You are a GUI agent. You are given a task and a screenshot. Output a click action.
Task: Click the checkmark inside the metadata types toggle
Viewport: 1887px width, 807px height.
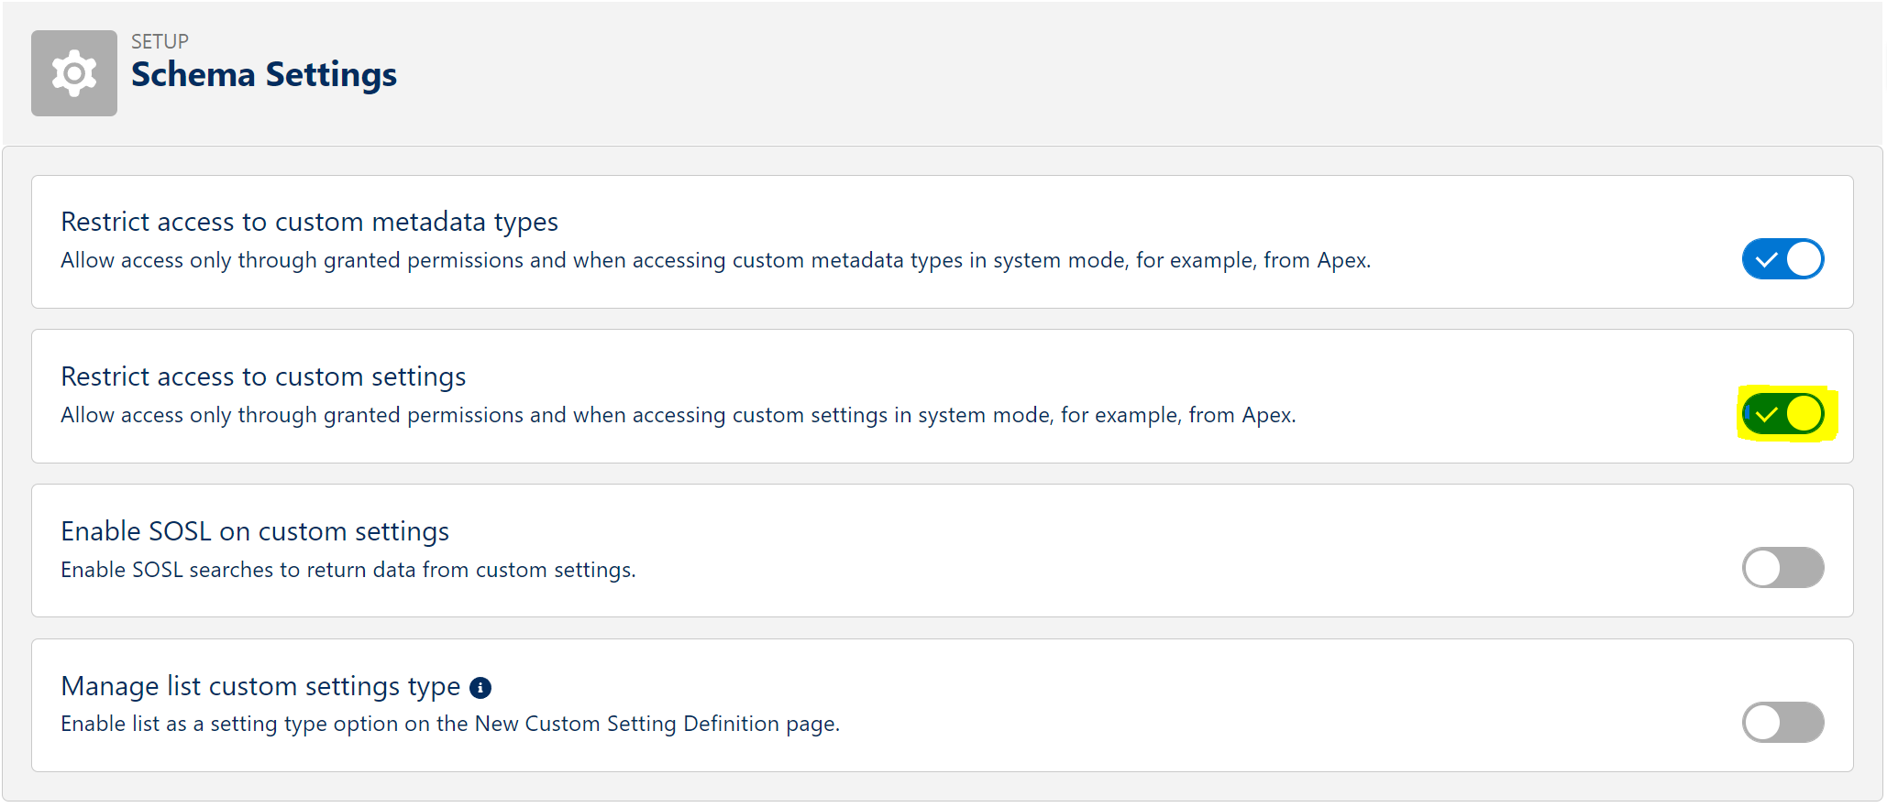pos(1766,260)
